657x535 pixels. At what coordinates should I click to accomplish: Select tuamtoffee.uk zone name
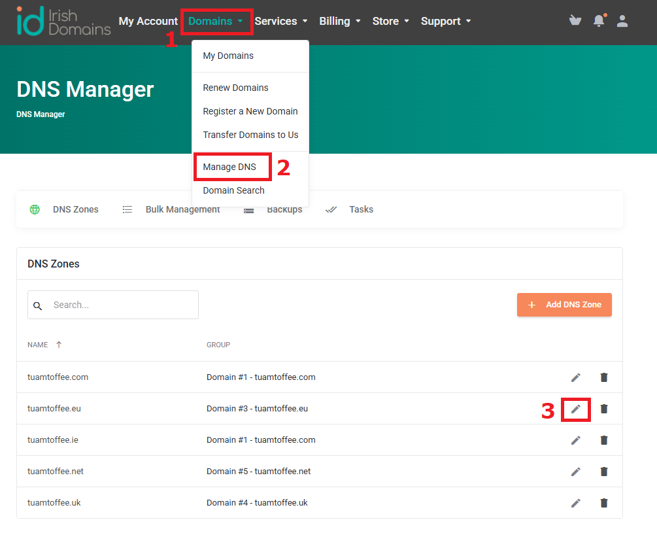point(54,503)
